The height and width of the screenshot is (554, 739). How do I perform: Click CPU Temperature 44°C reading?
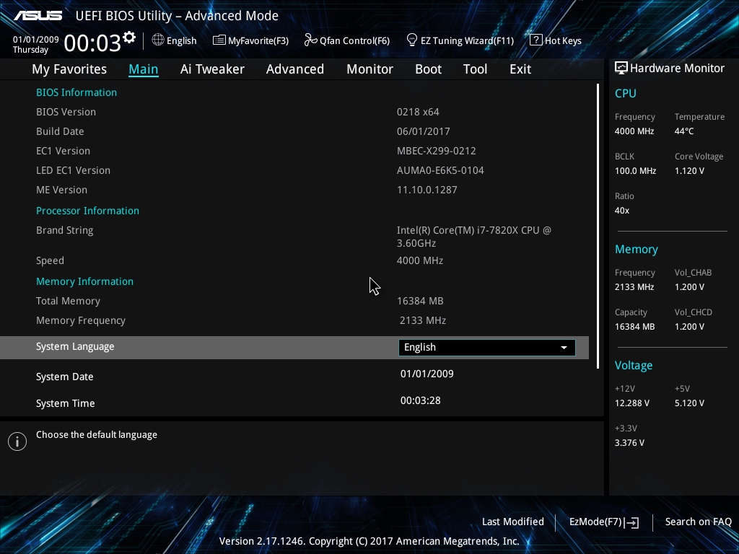[684, 131]
